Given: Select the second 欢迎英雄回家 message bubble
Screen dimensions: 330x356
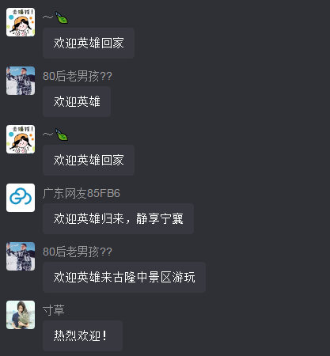Looking at the screenshot, I should click(89, 160).
